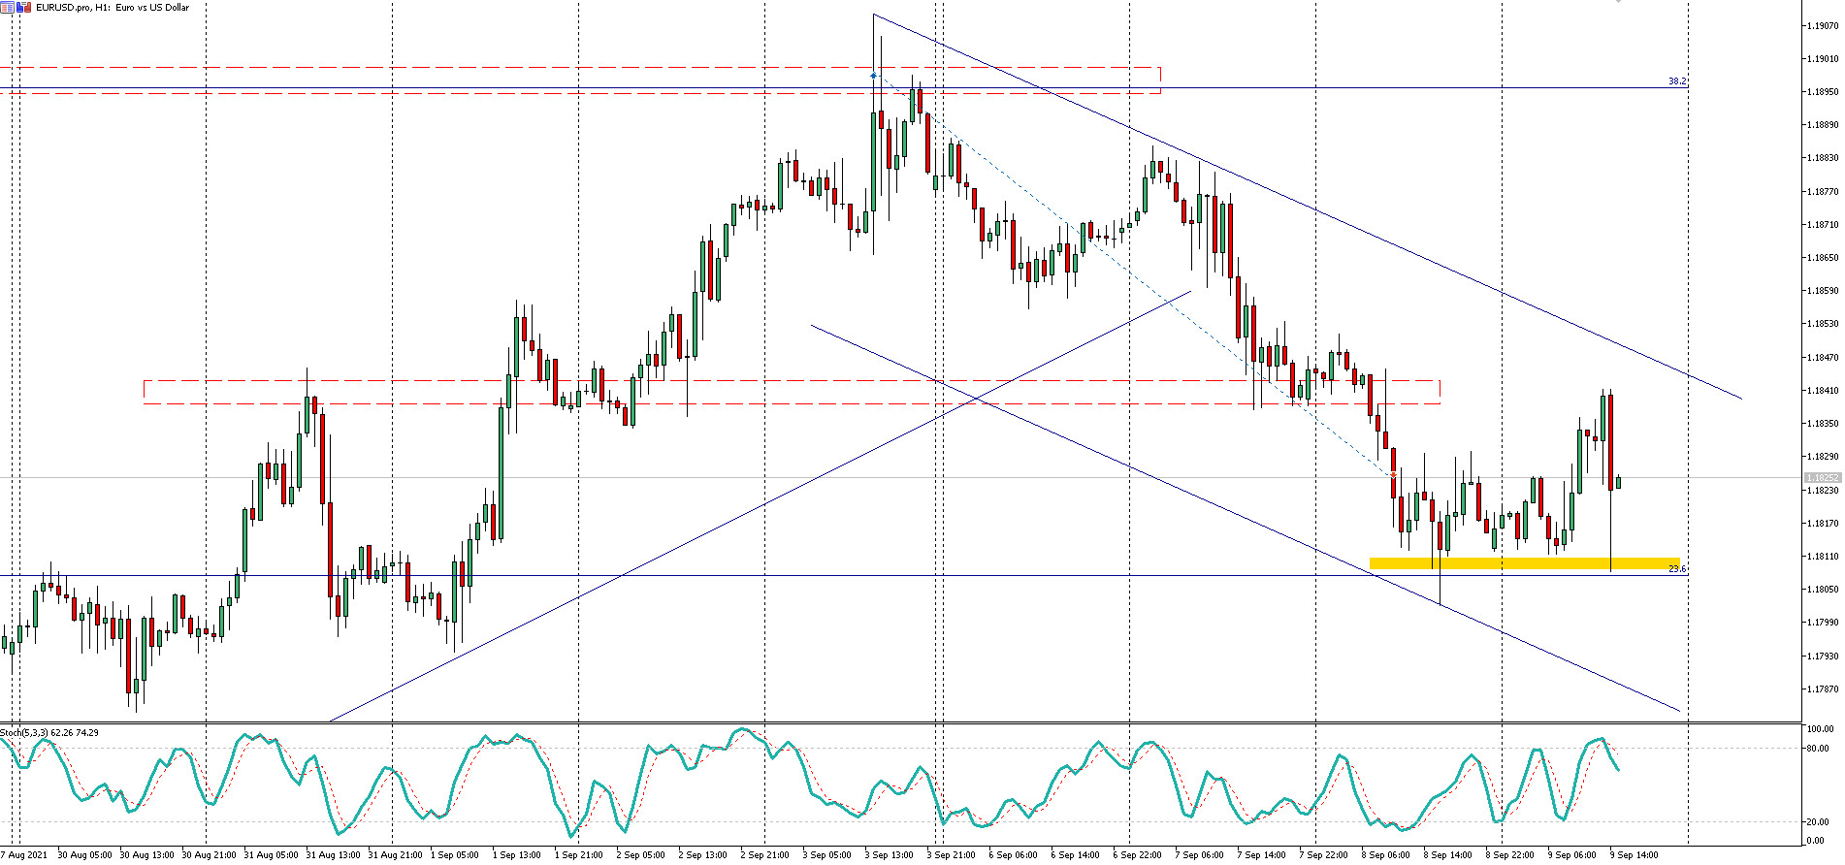This screenshot has height=865, width=1845.
Task: Click the 0.00 stochastic scale label
Action: (x=1816, y=841)
